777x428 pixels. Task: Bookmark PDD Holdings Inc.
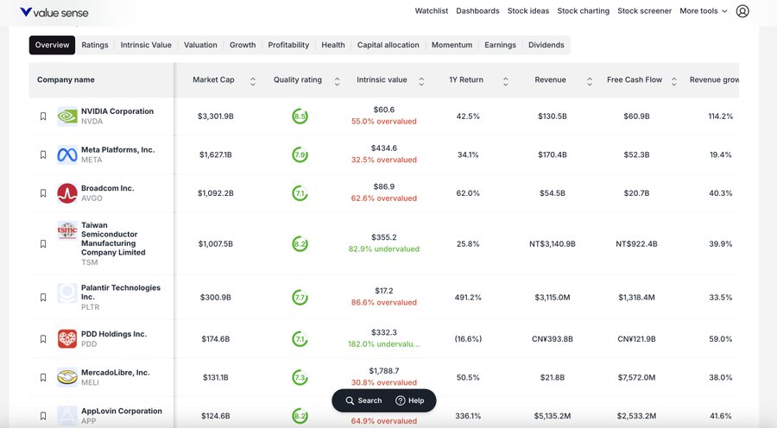[x=43, y=339]
